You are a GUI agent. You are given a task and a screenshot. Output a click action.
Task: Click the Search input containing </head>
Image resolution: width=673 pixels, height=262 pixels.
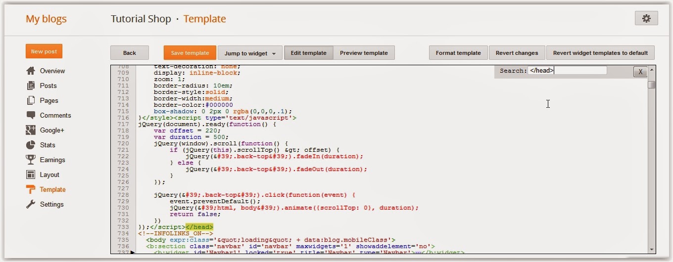click(x=567, y=71)
